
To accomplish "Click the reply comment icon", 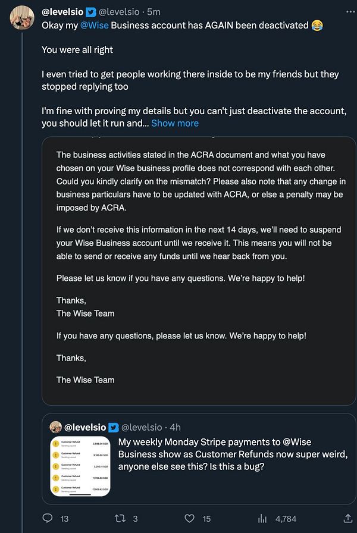I will coord(49,519).
